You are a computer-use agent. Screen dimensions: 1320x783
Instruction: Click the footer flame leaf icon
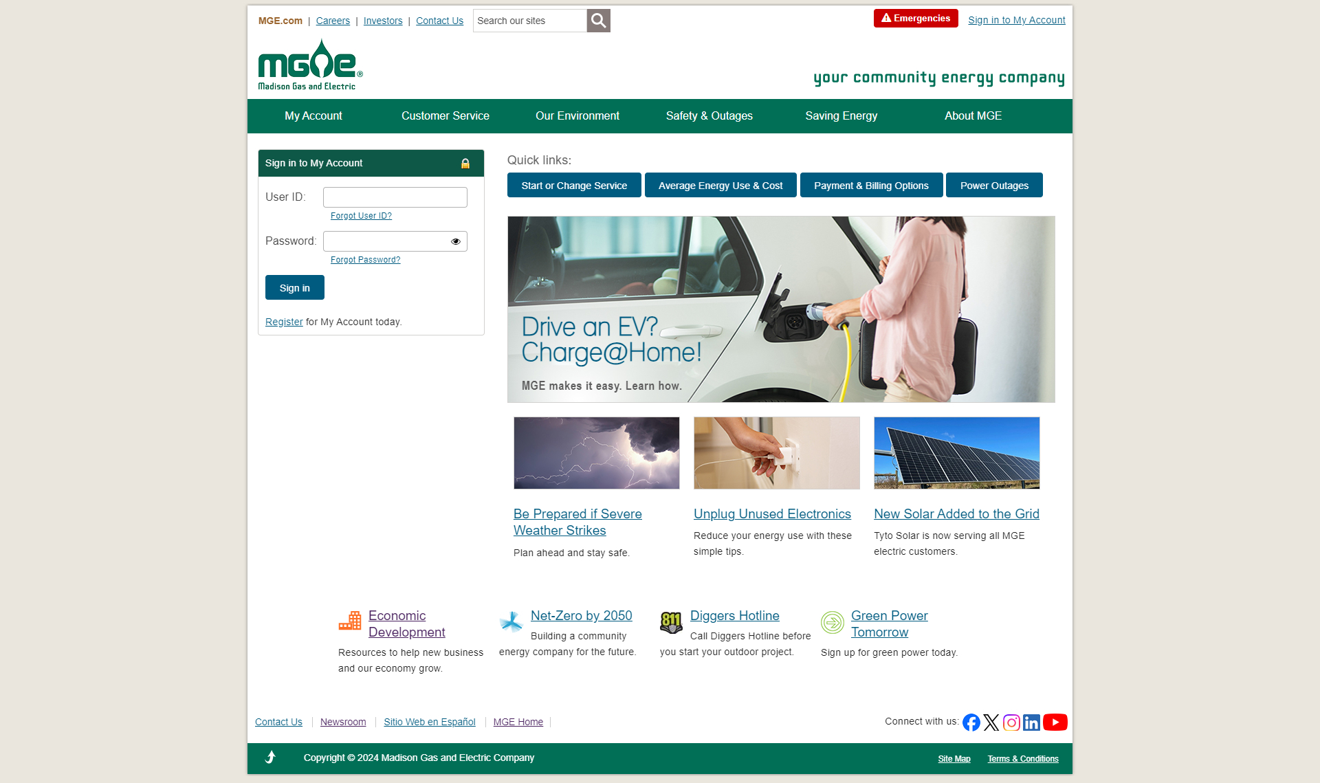(x=271, y=758)
